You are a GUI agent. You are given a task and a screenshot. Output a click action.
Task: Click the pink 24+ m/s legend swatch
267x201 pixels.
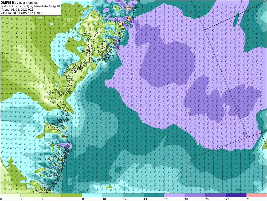coord(257,195)
